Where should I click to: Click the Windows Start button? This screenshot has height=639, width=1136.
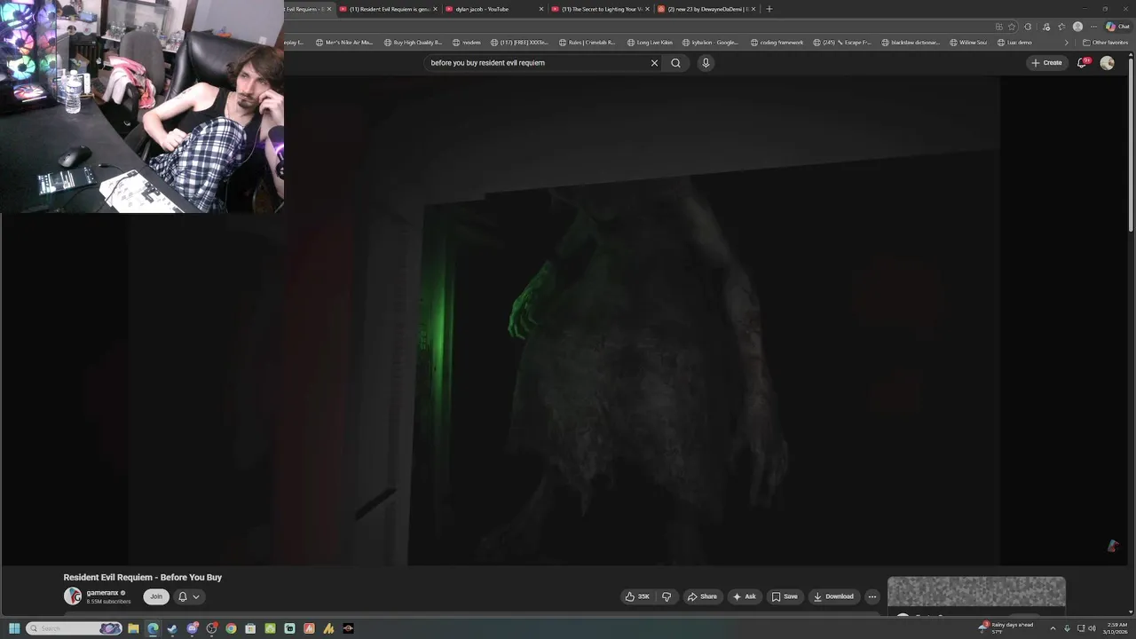pyautogui.click(x=14, y=628)
